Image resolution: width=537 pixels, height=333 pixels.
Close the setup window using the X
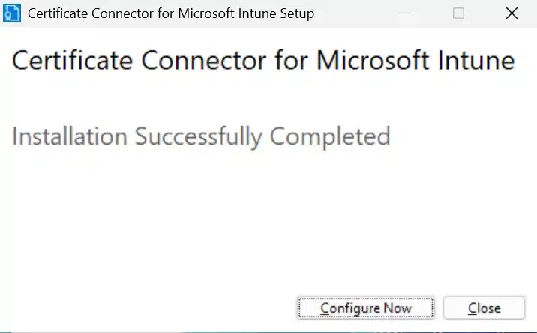(x=511, y=13)
